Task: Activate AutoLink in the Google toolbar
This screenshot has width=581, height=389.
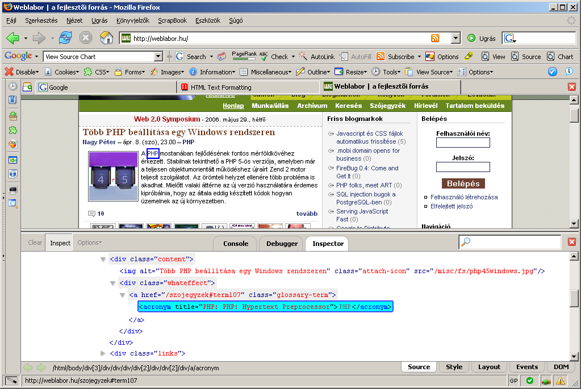Action: pos(317,57)
